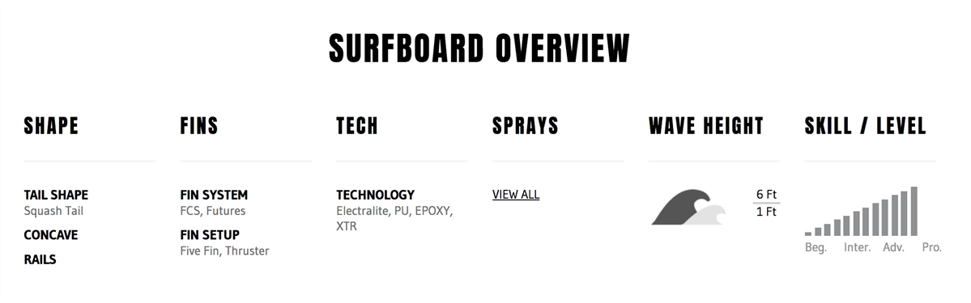Open the VIEW ALL sprays link
The height and width of the screenshot is (303, 971).
pyautogui.click(x=516, y=194)
